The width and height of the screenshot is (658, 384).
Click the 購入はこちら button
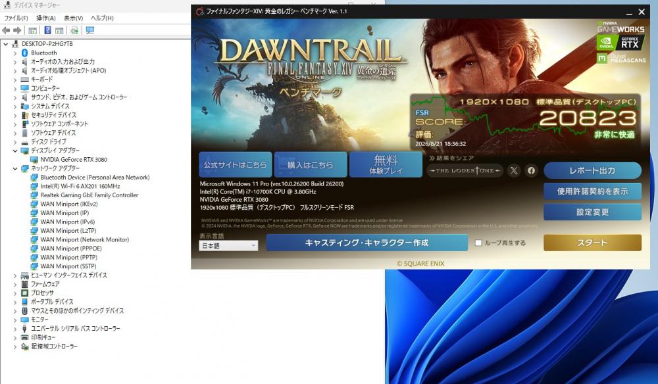click(310, 165)
